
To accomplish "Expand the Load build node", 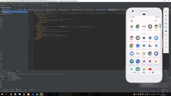I will [9, 75].
